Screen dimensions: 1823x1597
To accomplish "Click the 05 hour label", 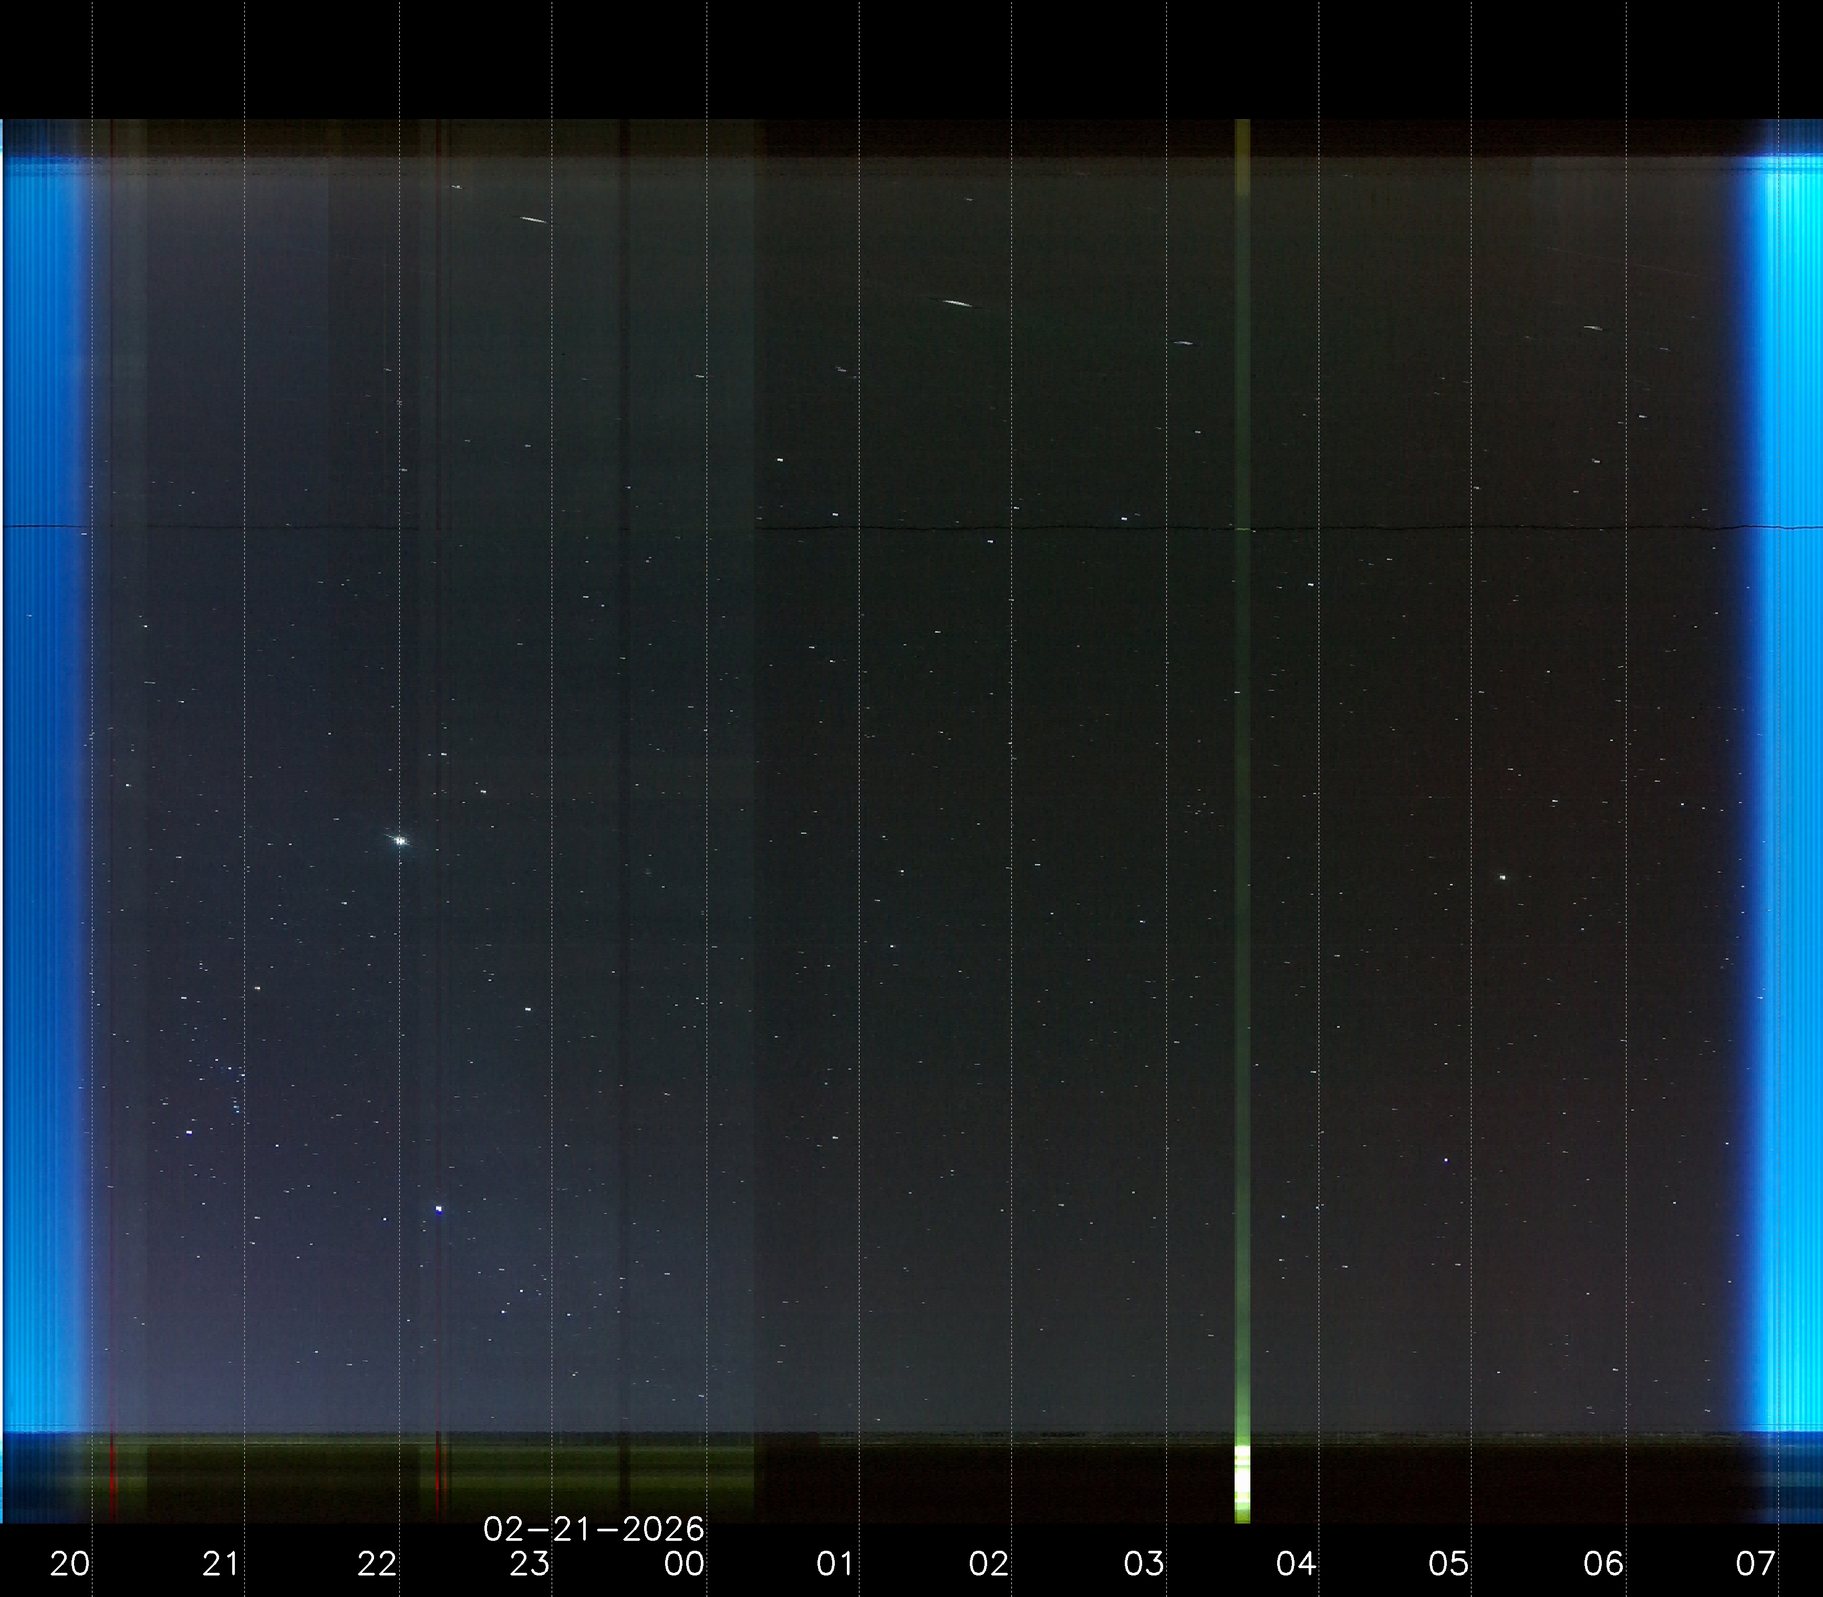I will [1448, 1563].
